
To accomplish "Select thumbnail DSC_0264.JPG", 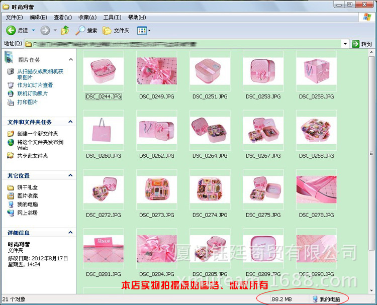I will tap(210, 130).
